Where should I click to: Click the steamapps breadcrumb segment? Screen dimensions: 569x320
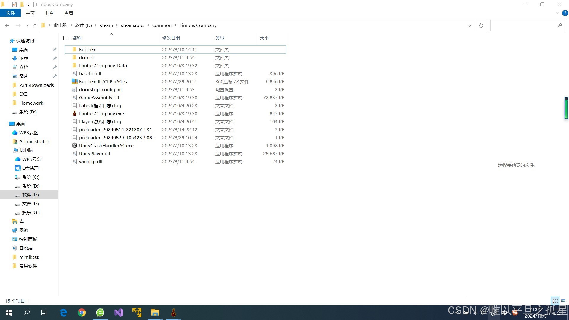pos(132,25)
